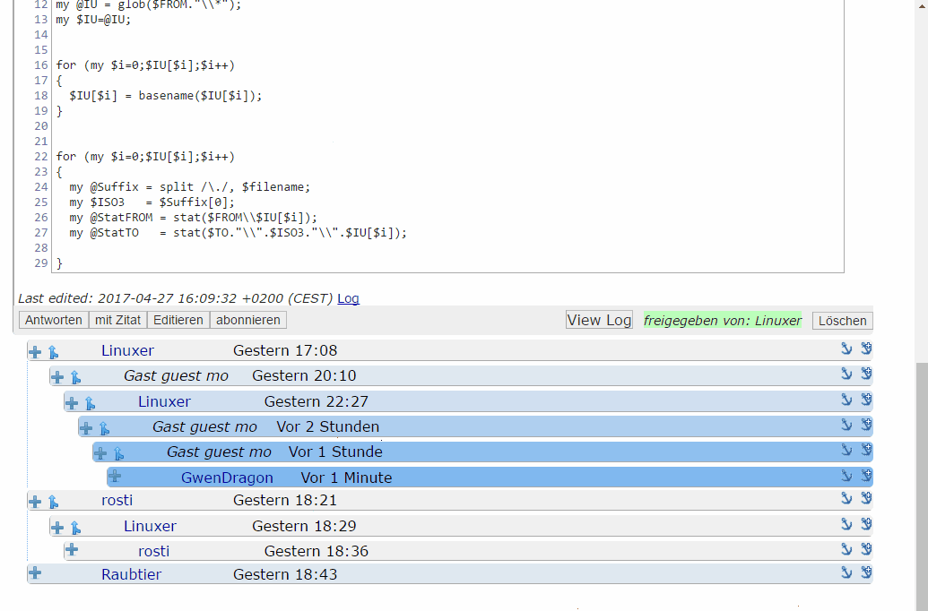
Task: Click the Antworten button
Action: point(54,320)
